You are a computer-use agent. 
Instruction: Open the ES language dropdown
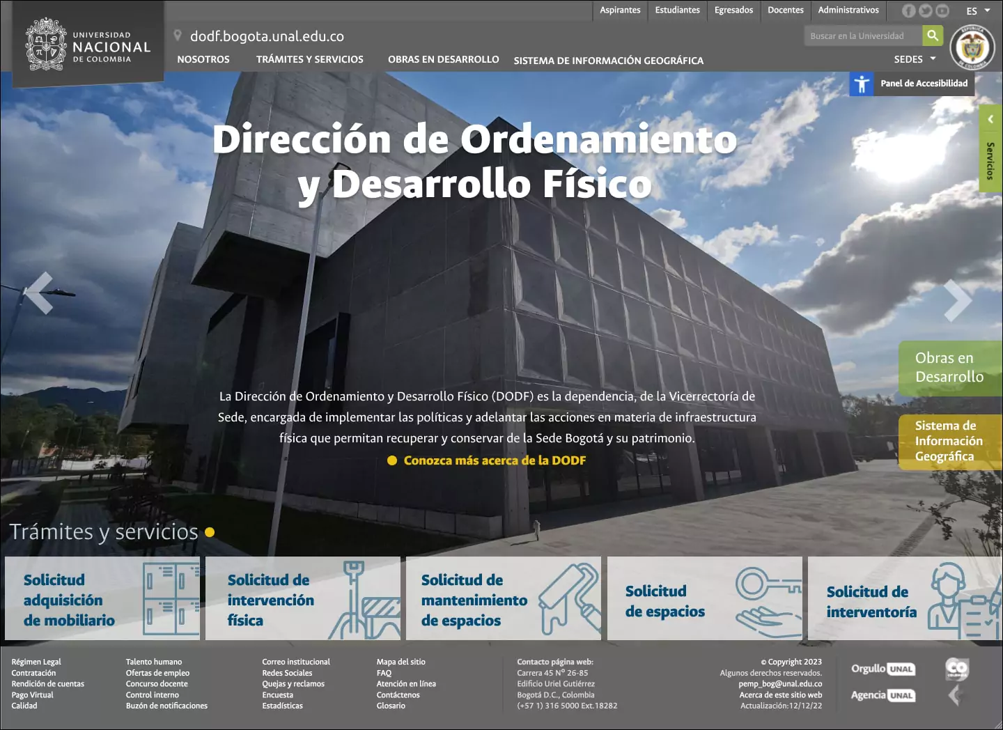click(978, 10)
